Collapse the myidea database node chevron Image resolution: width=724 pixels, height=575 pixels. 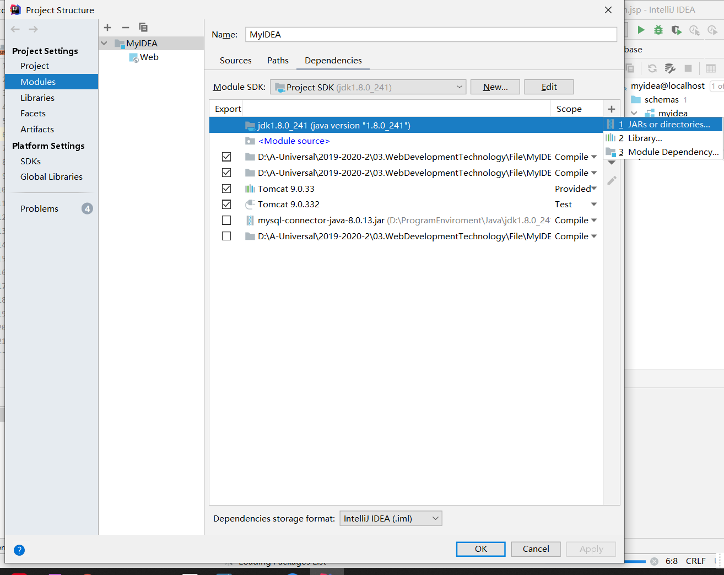click(634, 113)
